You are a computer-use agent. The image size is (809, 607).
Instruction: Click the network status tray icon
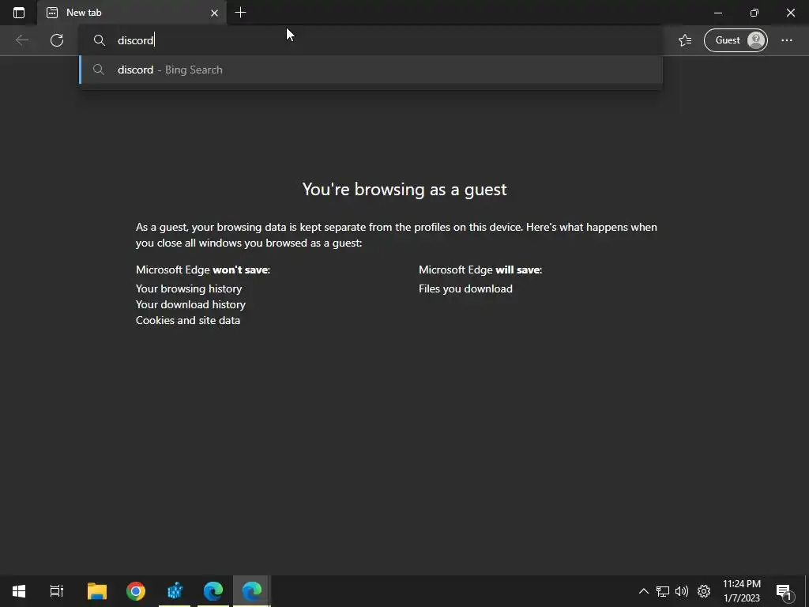[663, 591]
